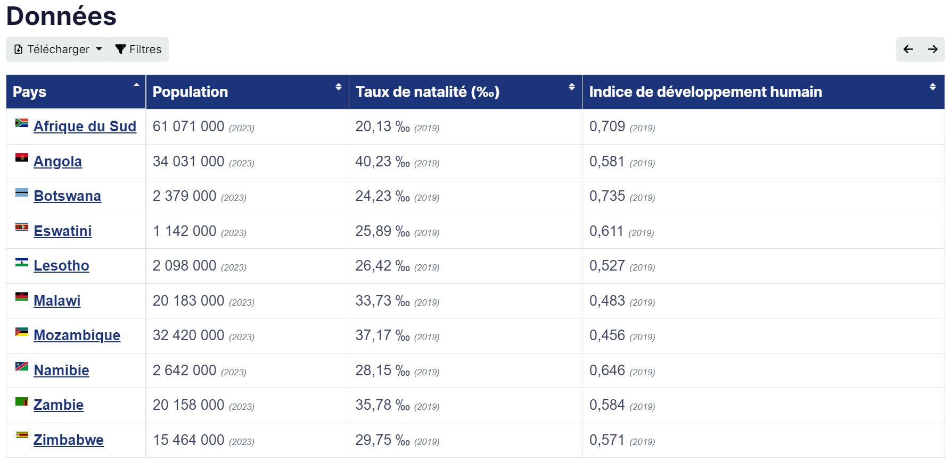
Task: Click the Mozambique flag icon
Action: 22,332
